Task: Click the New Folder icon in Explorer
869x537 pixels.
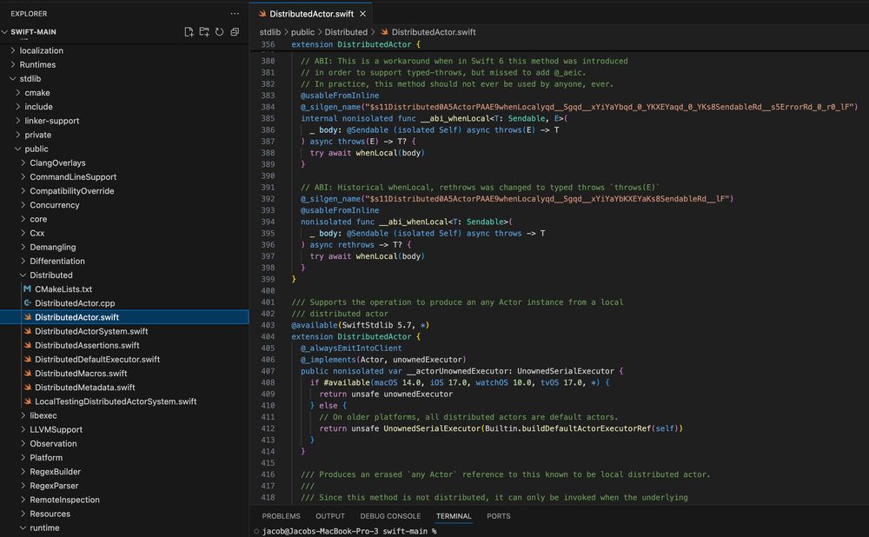Action: (x=204, y=32)
